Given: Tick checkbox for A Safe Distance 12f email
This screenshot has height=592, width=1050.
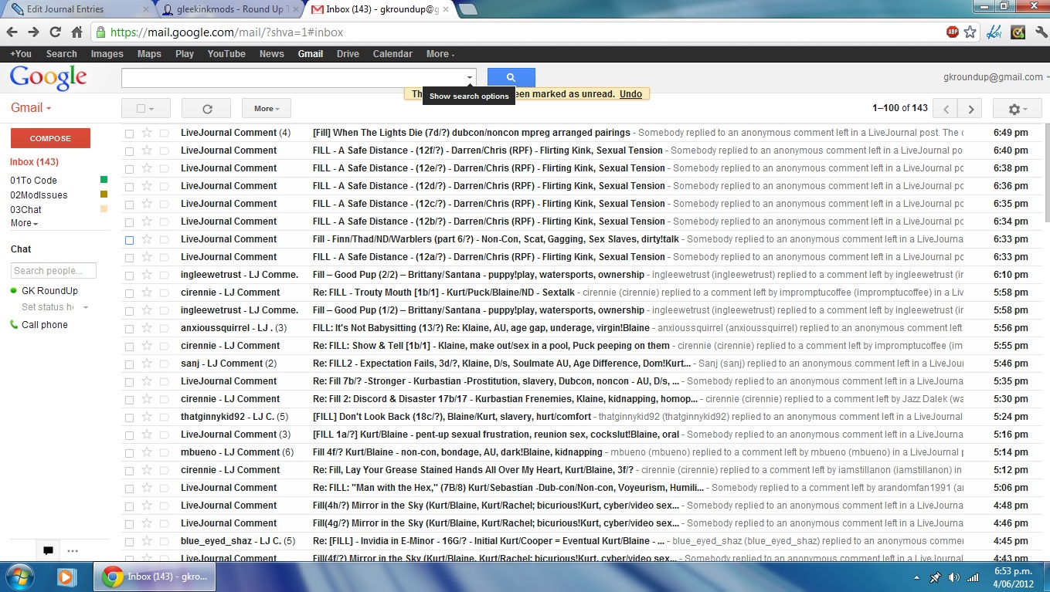Looking at the screenshot, I should point(129,151).
